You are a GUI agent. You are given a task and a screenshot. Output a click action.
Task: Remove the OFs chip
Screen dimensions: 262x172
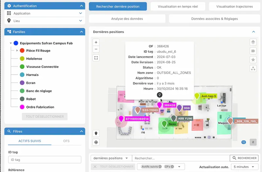172,166
